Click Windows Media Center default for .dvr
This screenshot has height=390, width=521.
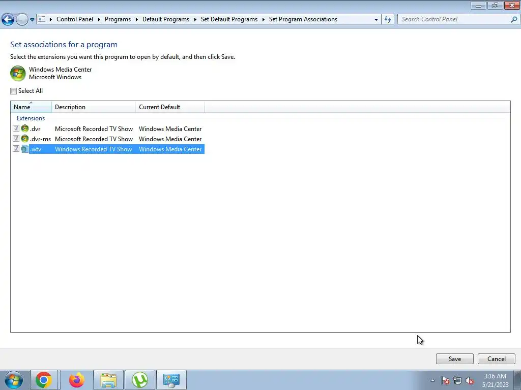(170, 128)
